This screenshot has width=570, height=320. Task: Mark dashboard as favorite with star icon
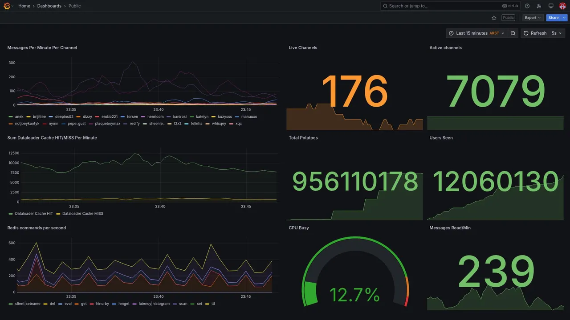494,18
